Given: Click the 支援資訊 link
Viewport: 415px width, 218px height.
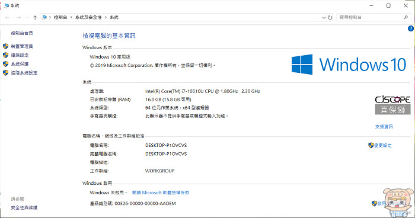Looking at the screenshot, I should coord(384,126).
